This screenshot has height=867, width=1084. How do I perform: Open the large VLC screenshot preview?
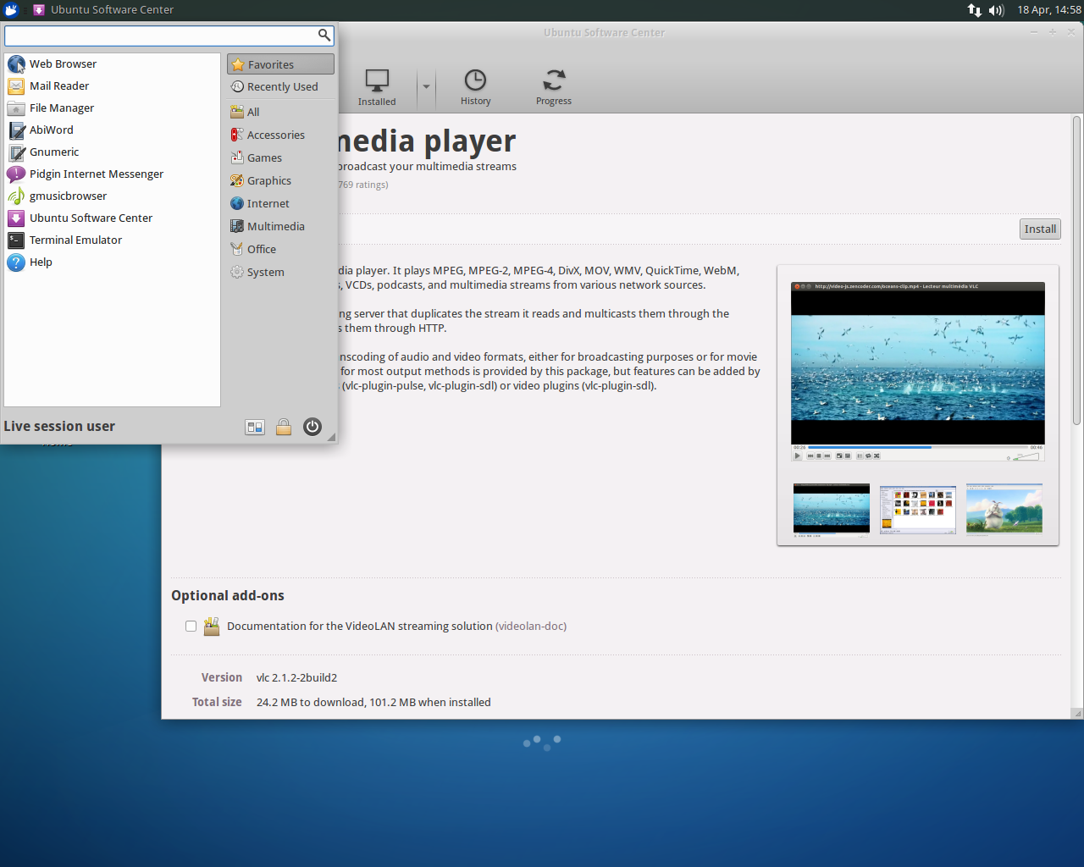click(x=918, y=372)
